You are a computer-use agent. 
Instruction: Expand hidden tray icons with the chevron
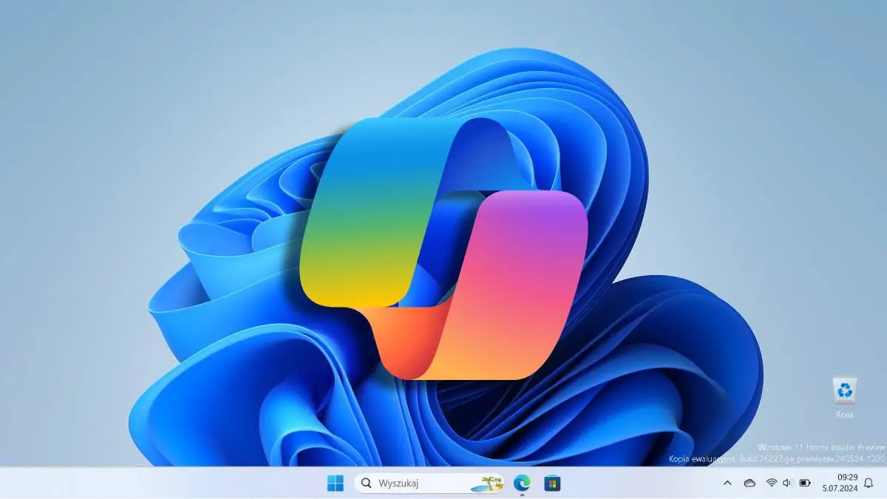click(x=727, y=483)
